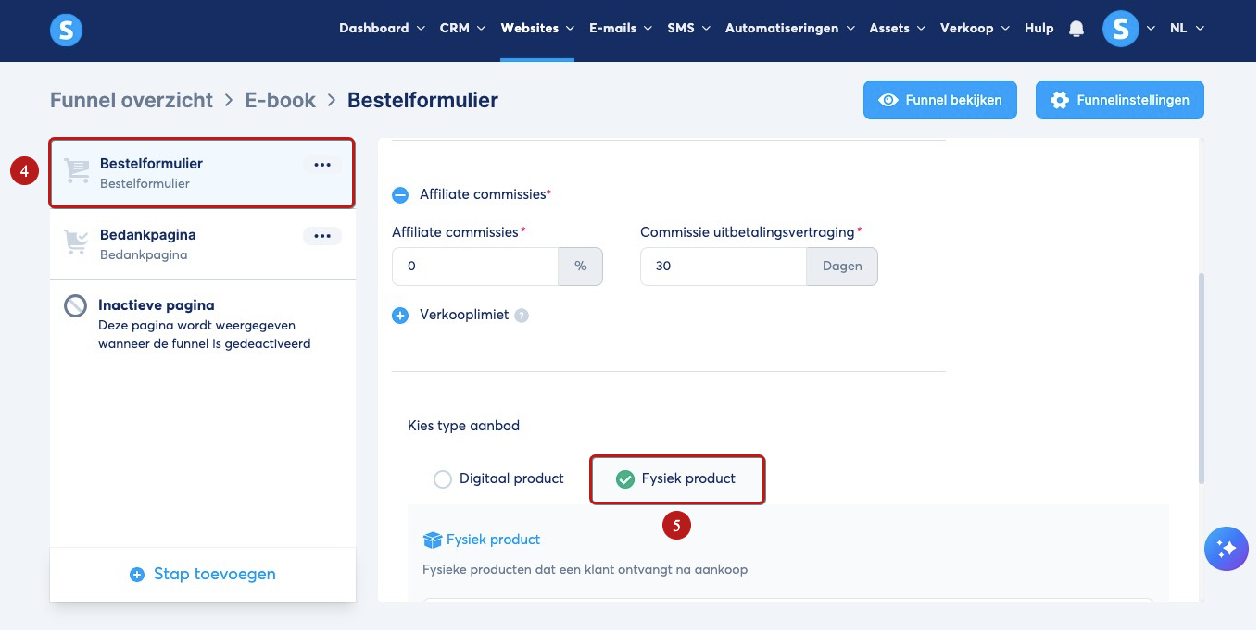Select the Fysiek product option
Viewport: 1259px width, 633px height.
(x=677, y=479)
